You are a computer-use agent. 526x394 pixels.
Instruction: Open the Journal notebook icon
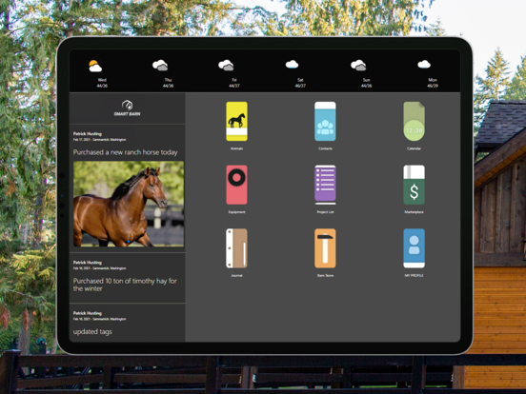coord(236,248)
